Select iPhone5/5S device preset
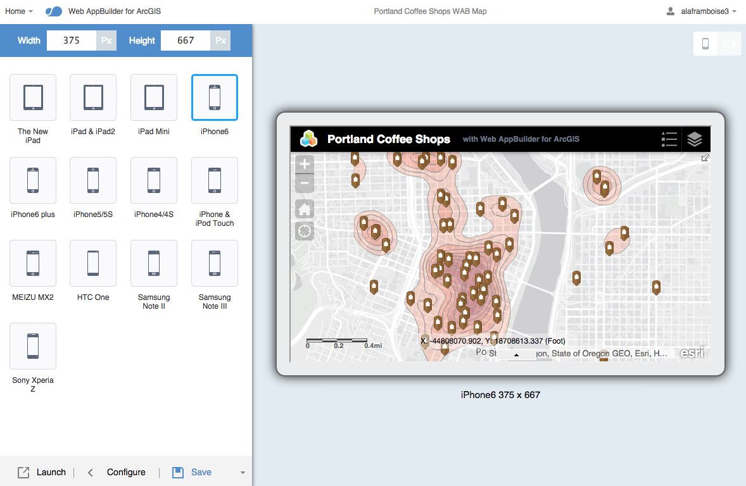The width and height of the screenshot is (746, 486). (x=92, y=180)
